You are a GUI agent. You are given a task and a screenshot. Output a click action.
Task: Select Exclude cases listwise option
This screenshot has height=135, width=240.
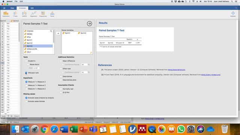coord(26,101)
